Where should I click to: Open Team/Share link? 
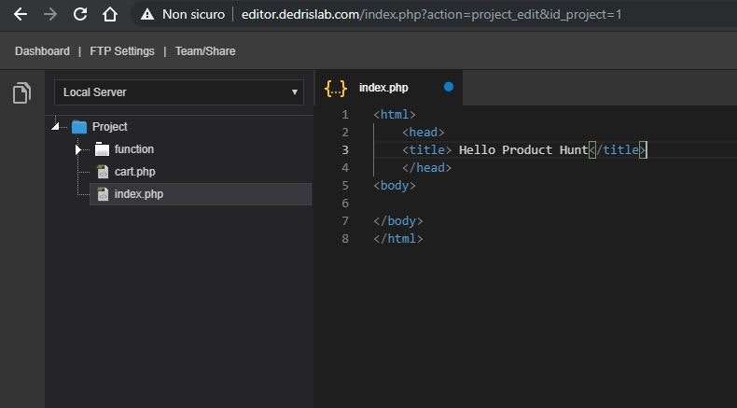[205, 50]
